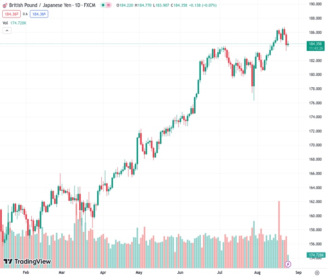Viewport: 327px width, 277px height.
Task: Click the Feb label on the time axis
Action: pos(26,273)
